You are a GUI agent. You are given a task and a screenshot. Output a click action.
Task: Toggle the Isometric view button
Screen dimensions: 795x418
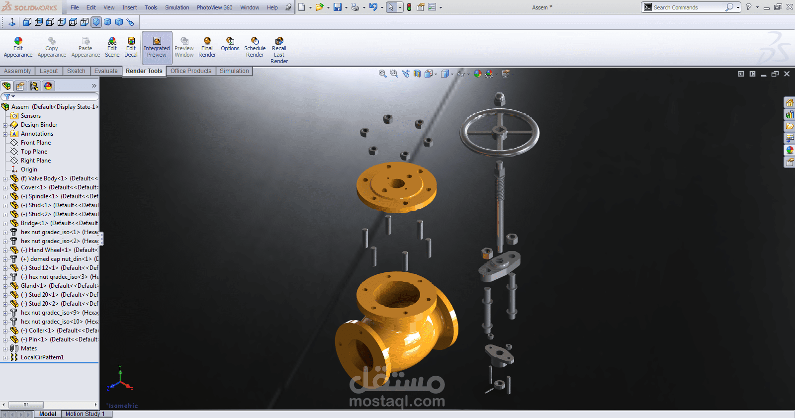pos(96,22)
